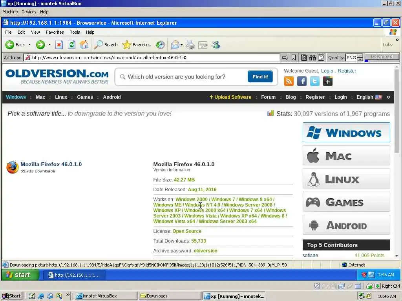Click the Back arrow in IE toolbar

point(10,45)
